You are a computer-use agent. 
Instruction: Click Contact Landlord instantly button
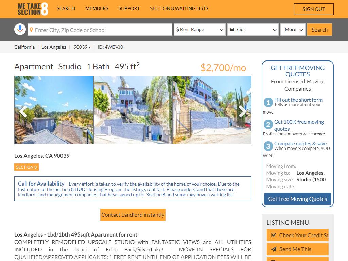tap(133, 215)
